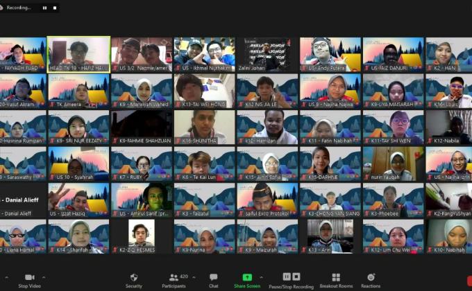Click the Stop Video camera icon
The image size is (472, 291).
click(x=28, y=277)
